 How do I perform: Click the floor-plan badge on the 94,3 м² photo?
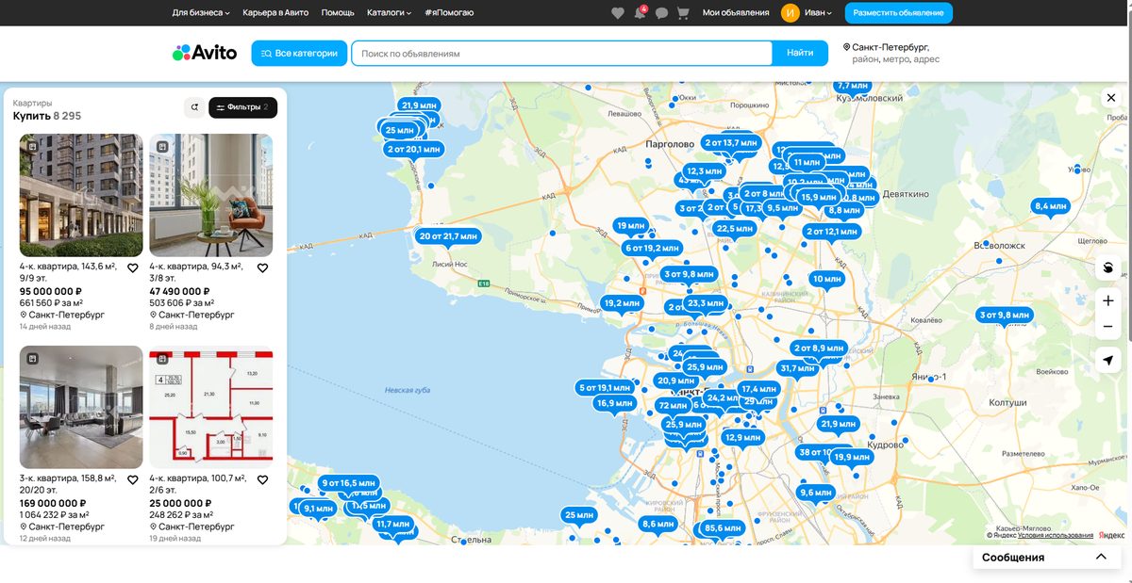pyautogui.click(x=162, y=147)
